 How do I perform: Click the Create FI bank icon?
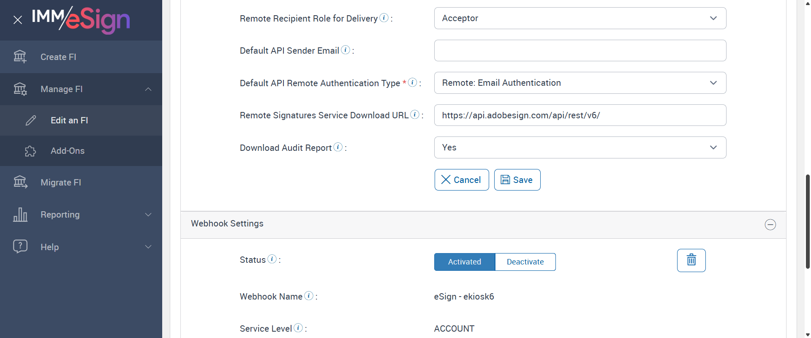pyautogui.click(x=20, y=57)
